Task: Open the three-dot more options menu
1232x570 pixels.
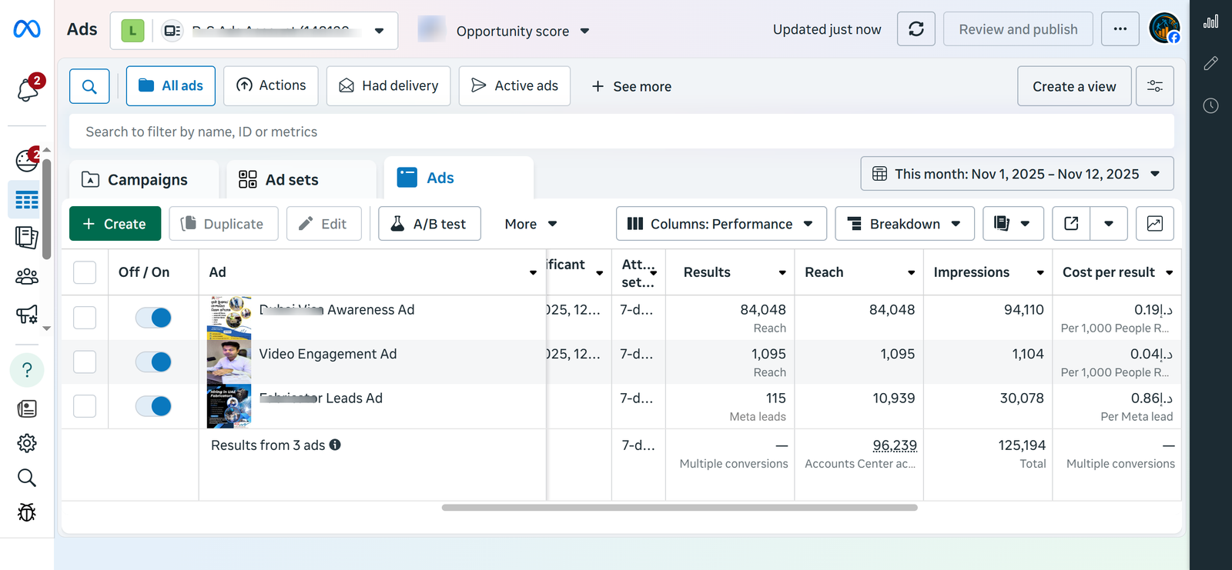Action: click(1120, 29)
